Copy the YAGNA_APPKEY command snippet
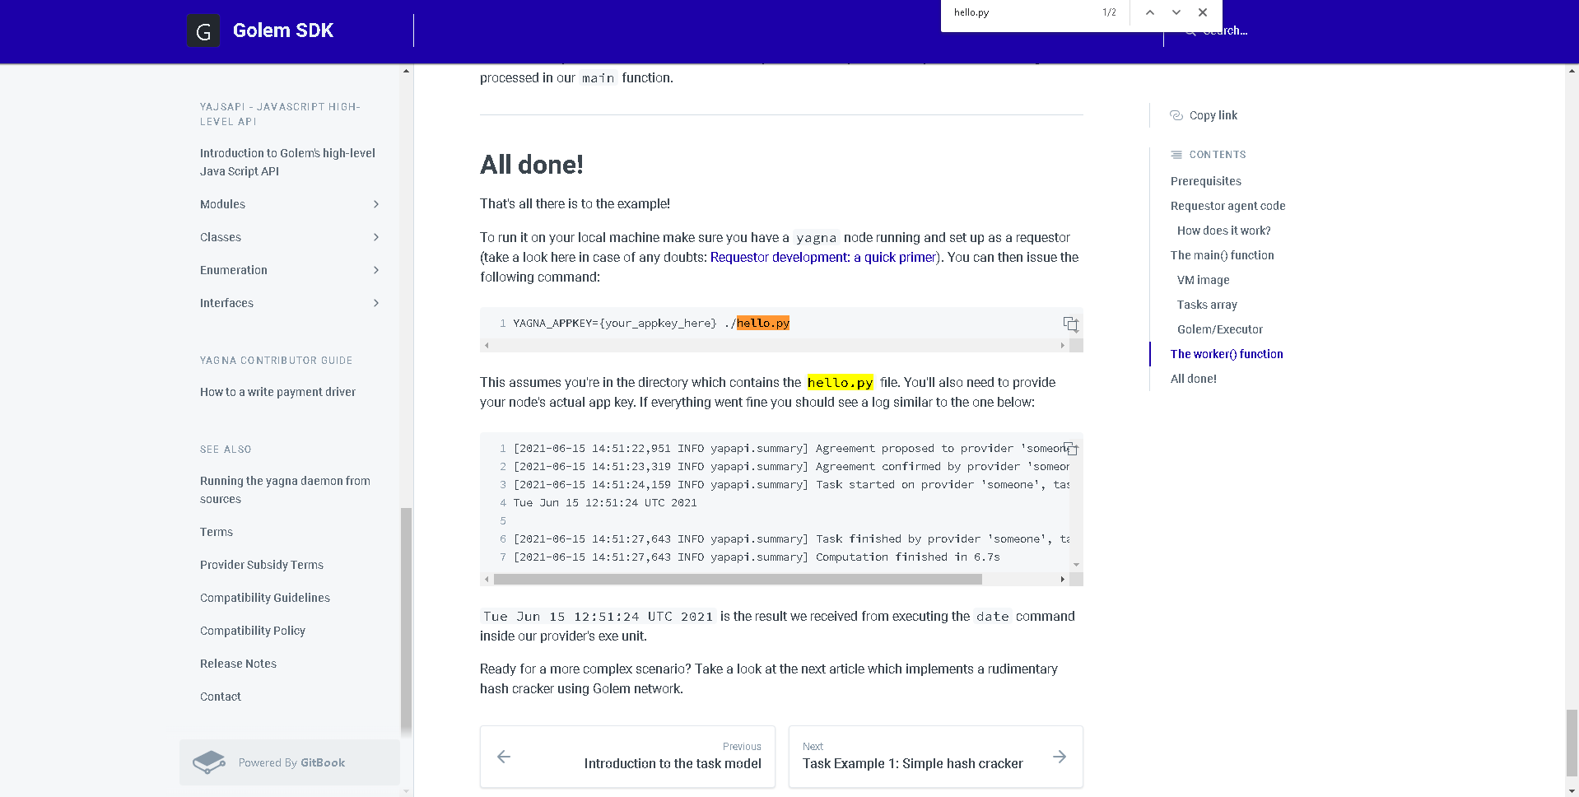The height and width of the screenshot is (797, 1579). (1070, 324)
